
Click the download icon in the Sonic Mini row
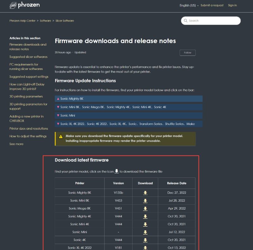click(x=145, y=232)
